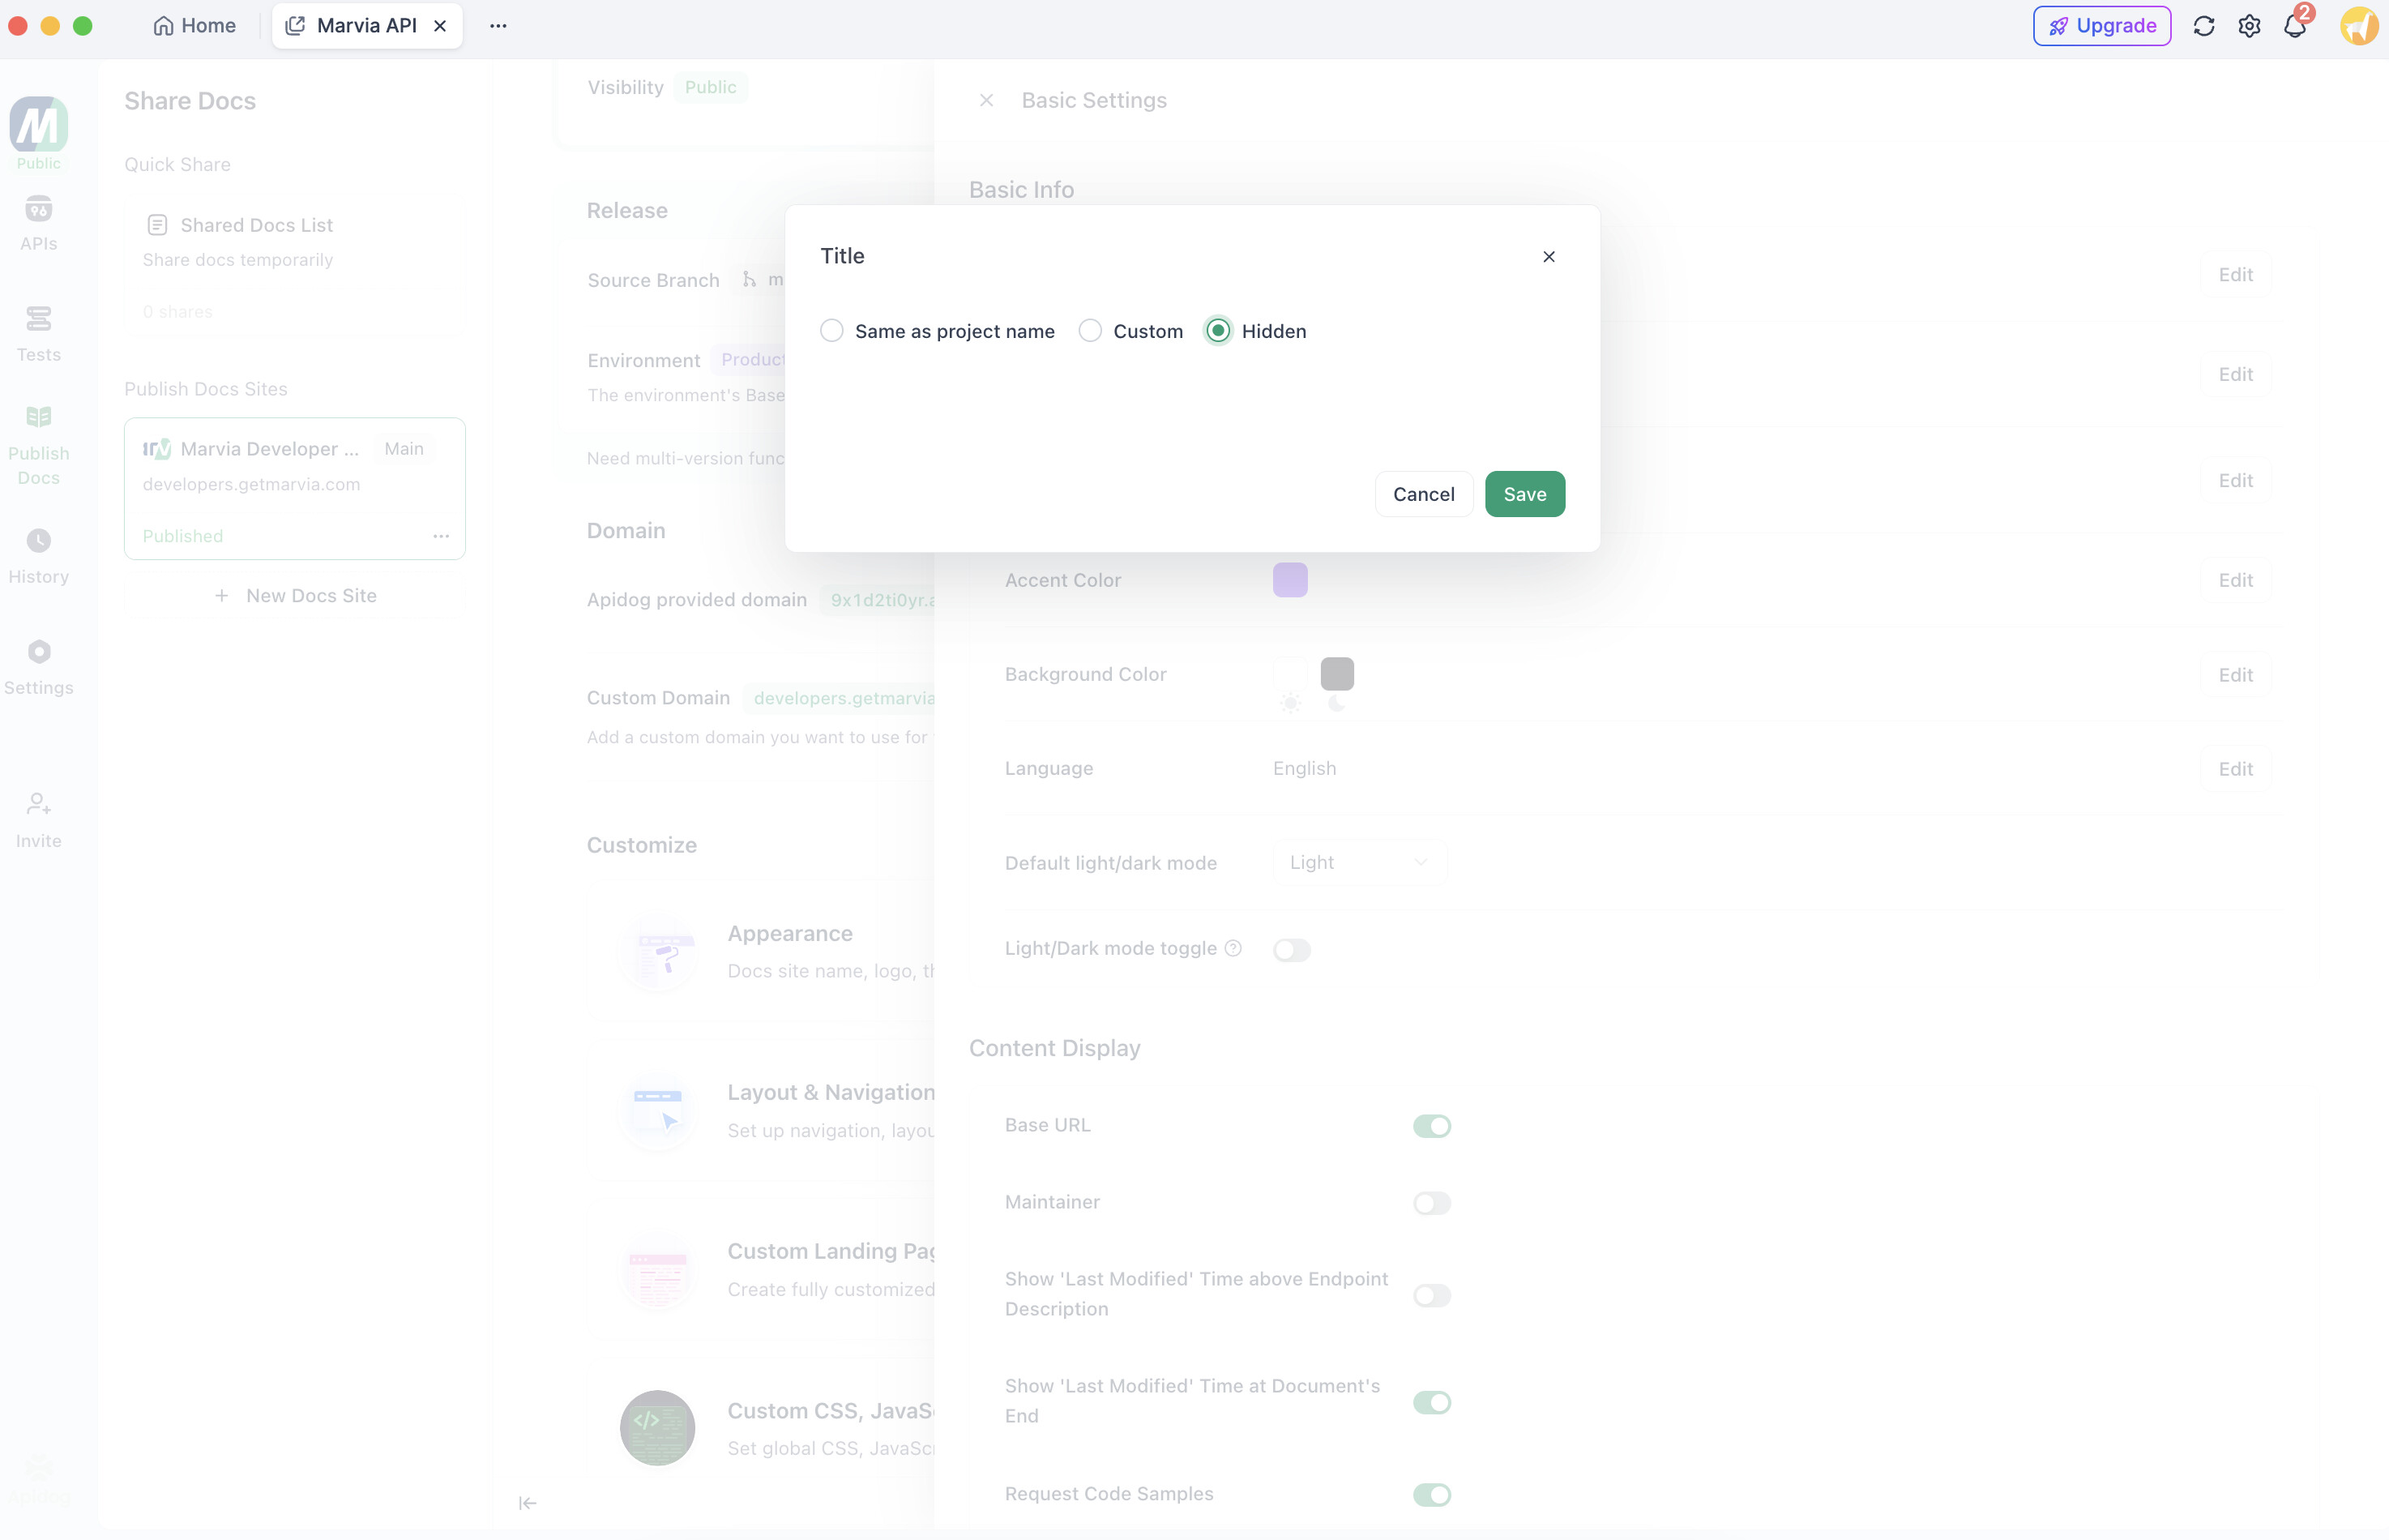Open the tab overflow menu
Screen dimensions: 2389x1540
click(x=498, y=26)
